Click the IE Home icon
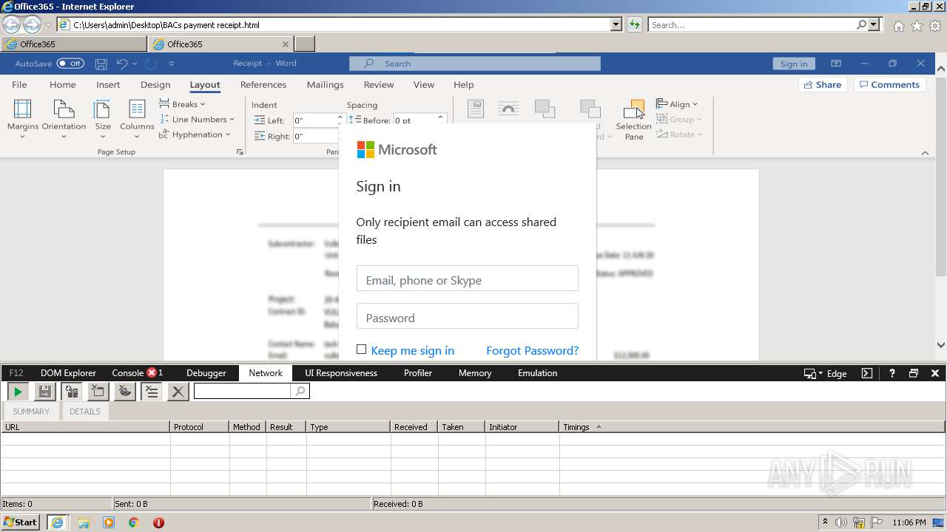The width and height of the screenshot is (947, 532). coord(898,25)
